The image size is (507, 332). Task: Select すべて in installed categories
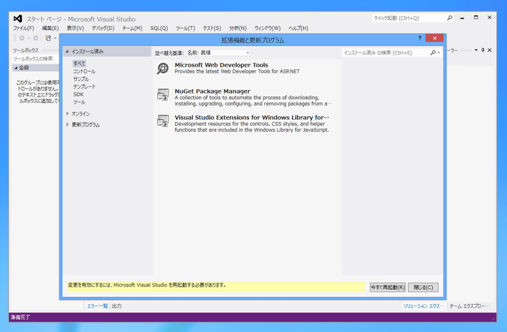click(x=79, y=64)
